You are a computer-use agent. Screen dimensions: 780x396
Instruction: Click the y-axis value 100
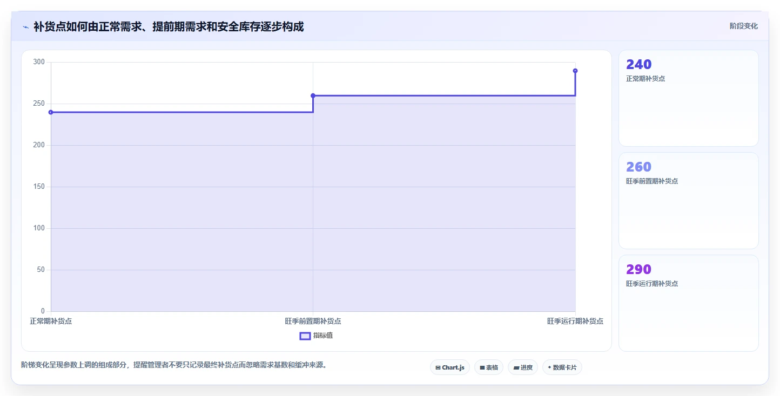click(x=39, y=228)
